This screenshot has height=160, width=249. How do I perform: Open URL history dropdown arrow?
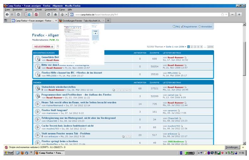pos(226,14)
